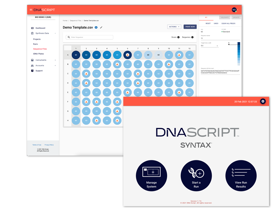Select the pale well A9
Screen dimensions: 280x210
click(158, 55)
